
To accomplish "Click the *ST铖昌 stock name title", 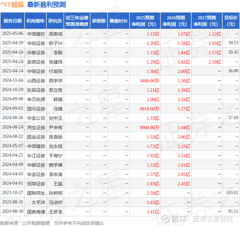I will tap(12, 5).
